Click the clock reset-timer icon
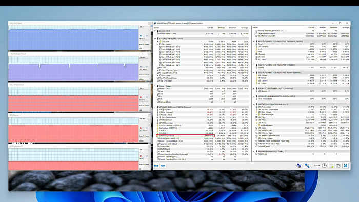The image size is (359, 202). 324,166
